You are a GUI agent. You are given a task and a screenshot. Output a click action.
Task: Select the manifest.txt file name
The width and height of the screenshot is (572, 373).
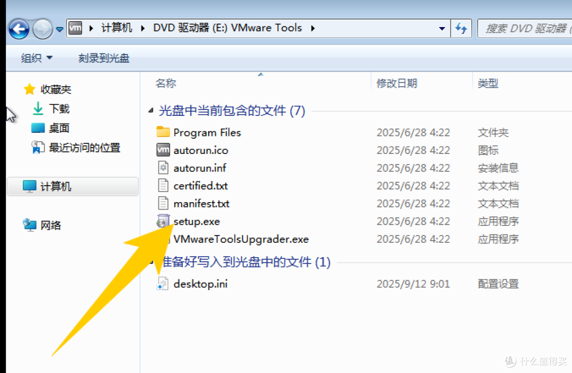(201, 204)
